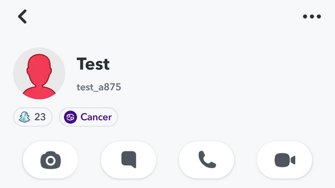The height and width of the screenshot is (188, 335).
Task: Open the Cancer zodiac badge
Action: pos(88,117)
